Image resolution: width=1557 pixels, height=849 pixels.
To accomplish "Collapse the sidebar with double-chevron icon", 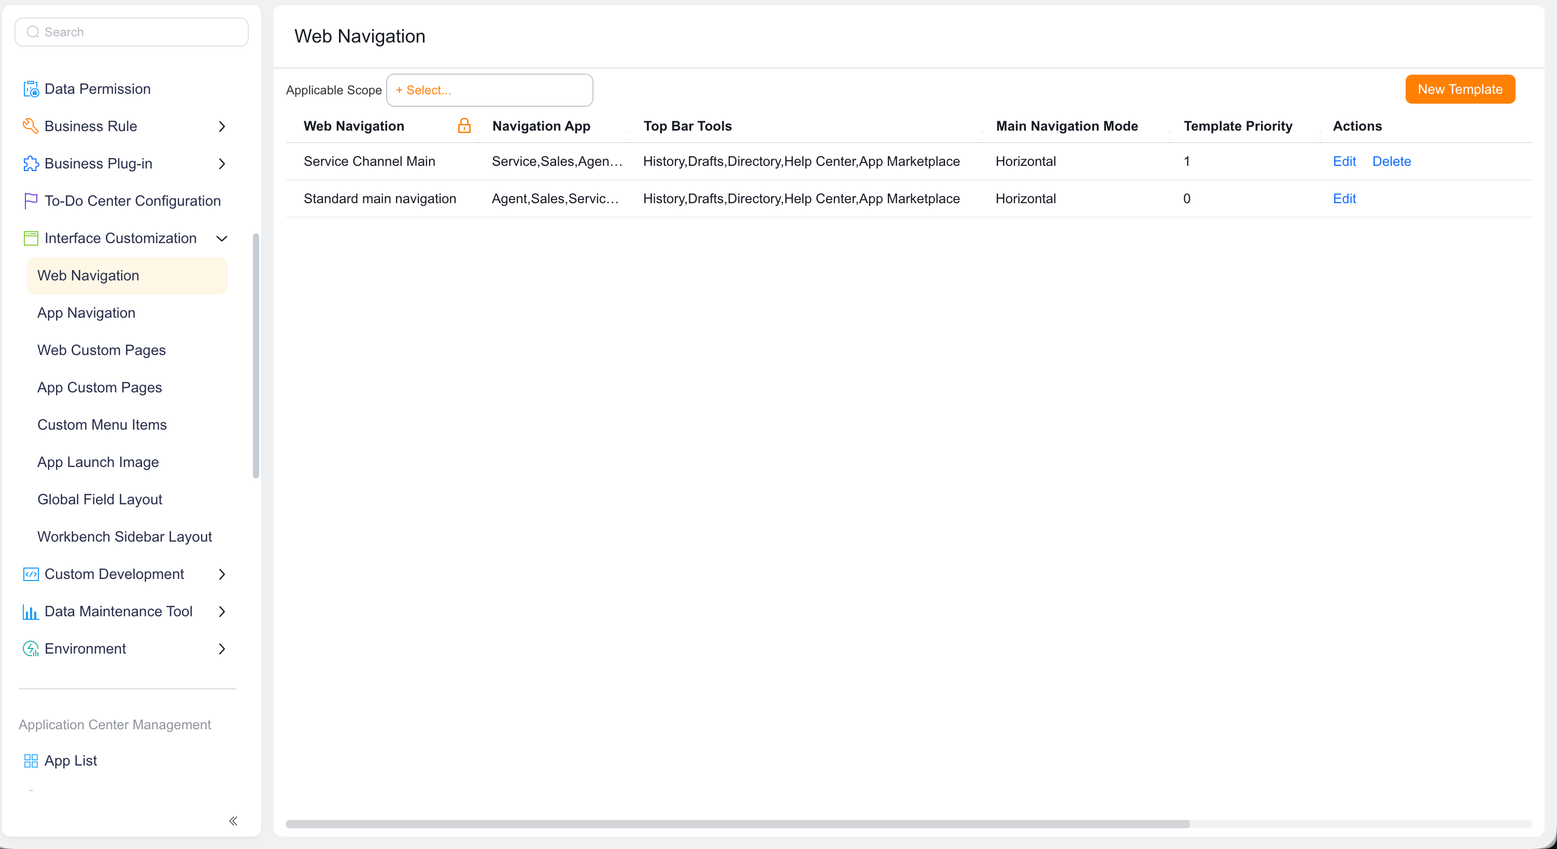I will (233, 820).
